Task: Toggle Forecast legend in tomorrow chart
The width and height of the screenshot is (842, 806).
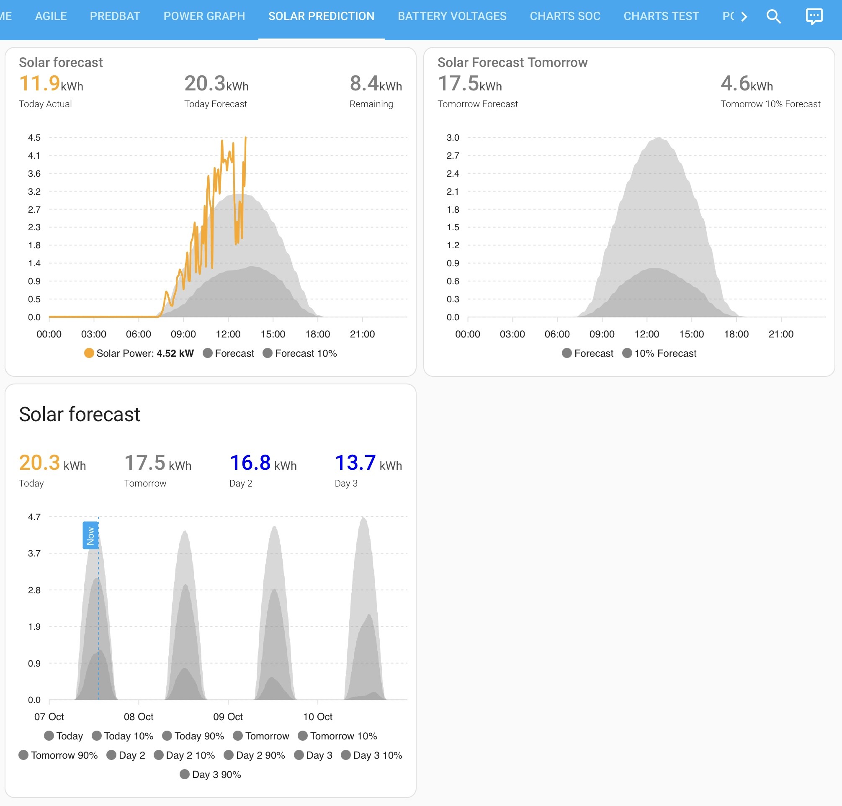Action: (588, 353)
